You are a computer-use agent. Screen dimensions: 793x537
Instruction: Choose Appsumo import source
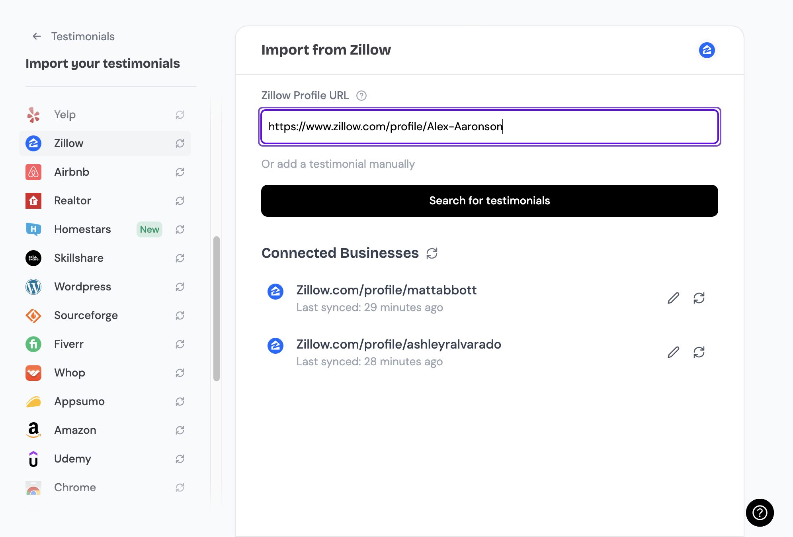[x=105, y=402]
